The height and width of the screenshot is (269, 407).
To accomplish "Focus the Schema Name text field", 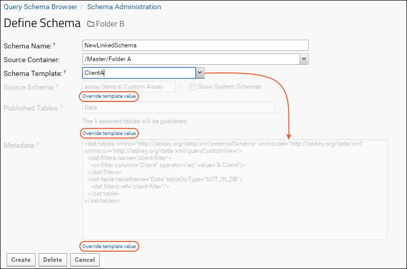I will (x=195, y=45).
